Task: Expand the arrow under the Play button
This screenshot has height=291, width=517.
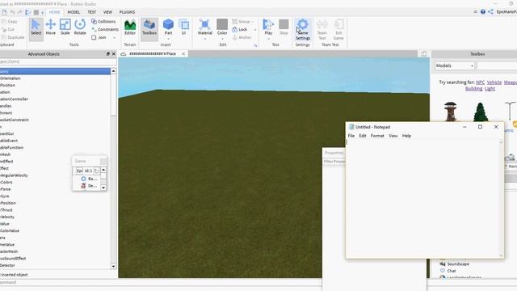Action: pos(268,39)
